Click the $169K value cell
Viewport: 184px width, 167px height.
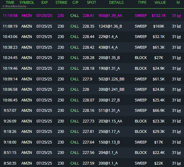tap(159, 26)
